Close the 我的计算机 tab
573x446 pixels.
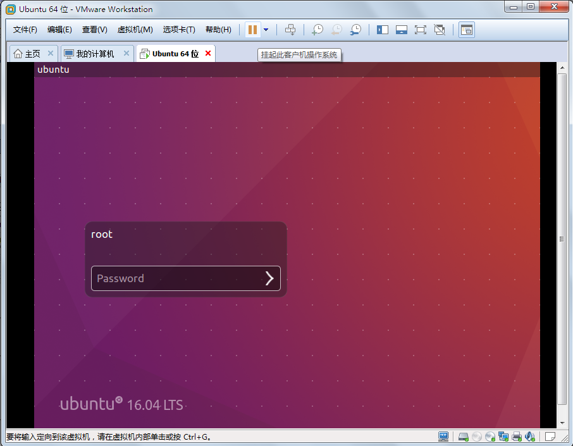pos(126,53)
